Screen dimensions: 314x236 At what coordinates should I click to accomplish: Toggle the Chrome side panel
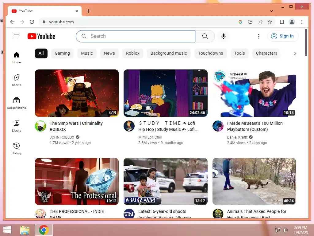pyautogui.click(x=282, y=22)
